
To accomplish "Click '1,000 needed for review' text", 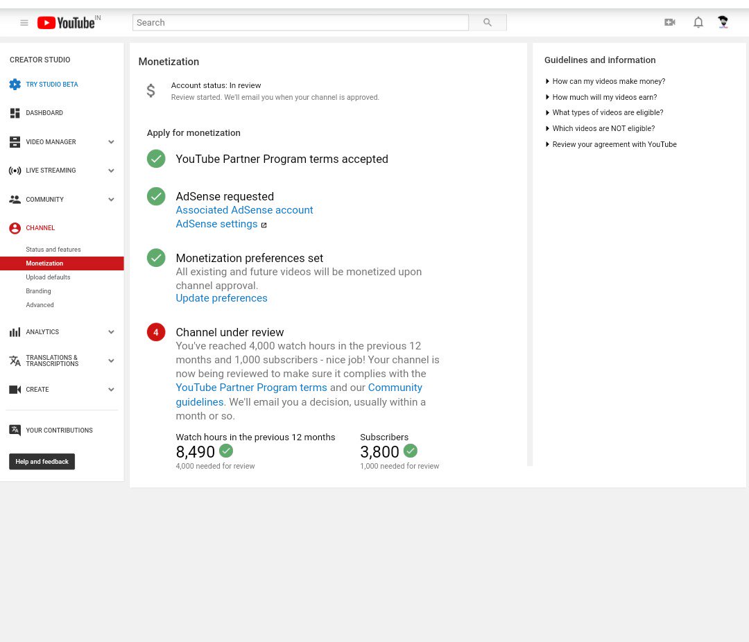I will click(x=399, y=466).
